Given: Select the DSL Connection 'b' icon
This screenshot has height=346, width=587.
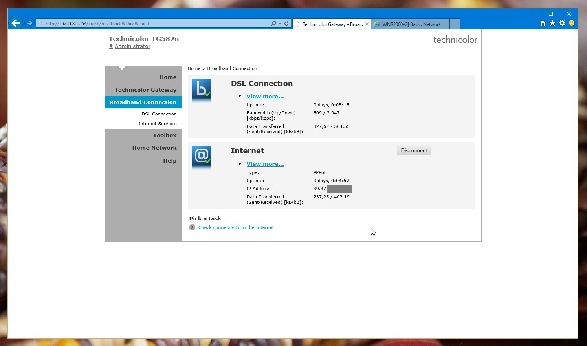Looking at the screenshot, I should (202, 90).
